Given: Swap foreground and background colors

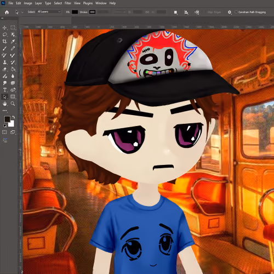Looking at the screenshot, I should click(x=14, y=117).
